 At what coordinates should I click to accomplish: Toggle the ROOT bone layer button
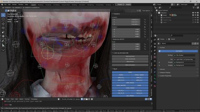130,72
